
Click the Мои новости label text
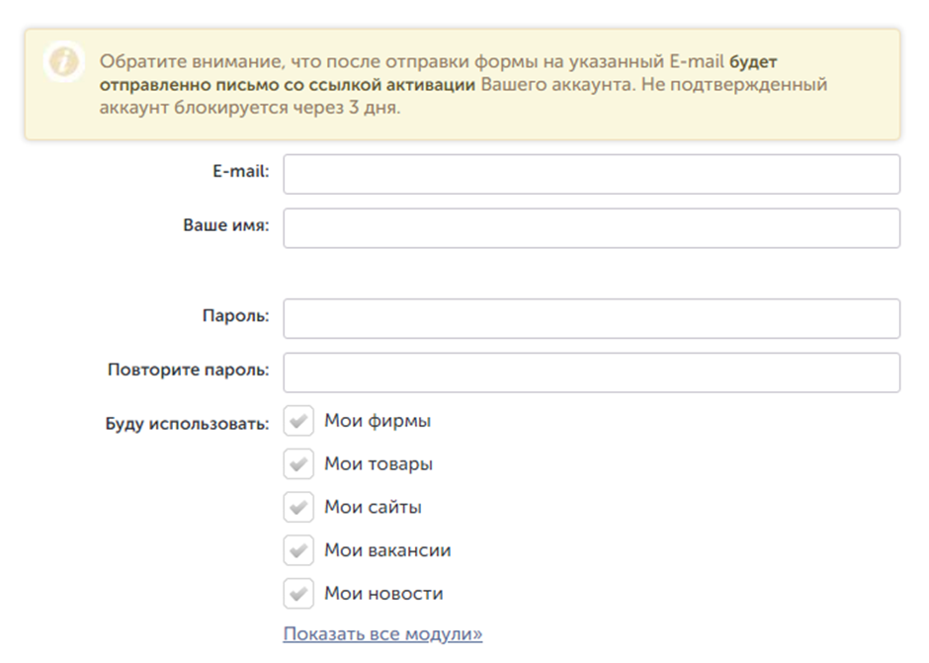click(383, 594)
